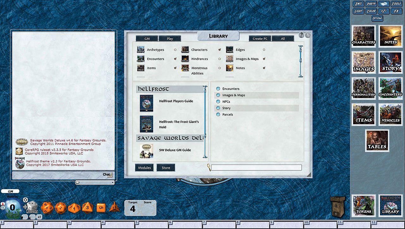Viewport: 405px width, 229px height.
Task: Toggle the Monstrous Abilities sidebar checkbox
Action: pyautogui.click(x=220, y=68)
